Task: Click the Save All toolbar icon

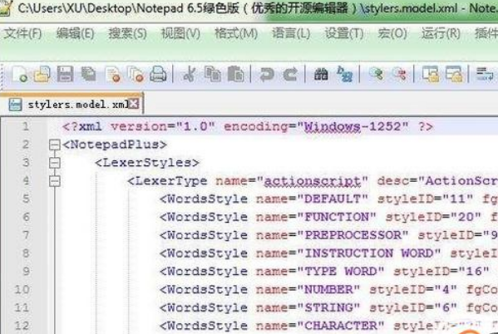Action: (89, 74)
